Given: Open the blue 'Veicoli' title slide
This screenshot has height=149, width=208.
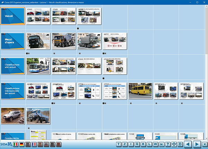Looking at the screenshot, I should click(12, 16).
